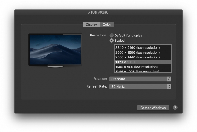Screen dimensions: 197x132
Task: Click the Gather Windows button
Action: (x=153, y=108)
